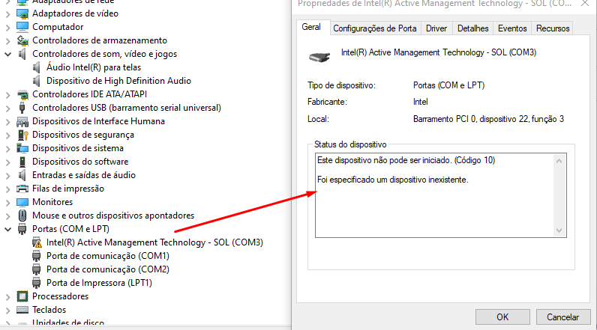Select the Mouse e outros dispositivos apontadores label
Viewport: 597px width, 330px height.
point(113,216)
